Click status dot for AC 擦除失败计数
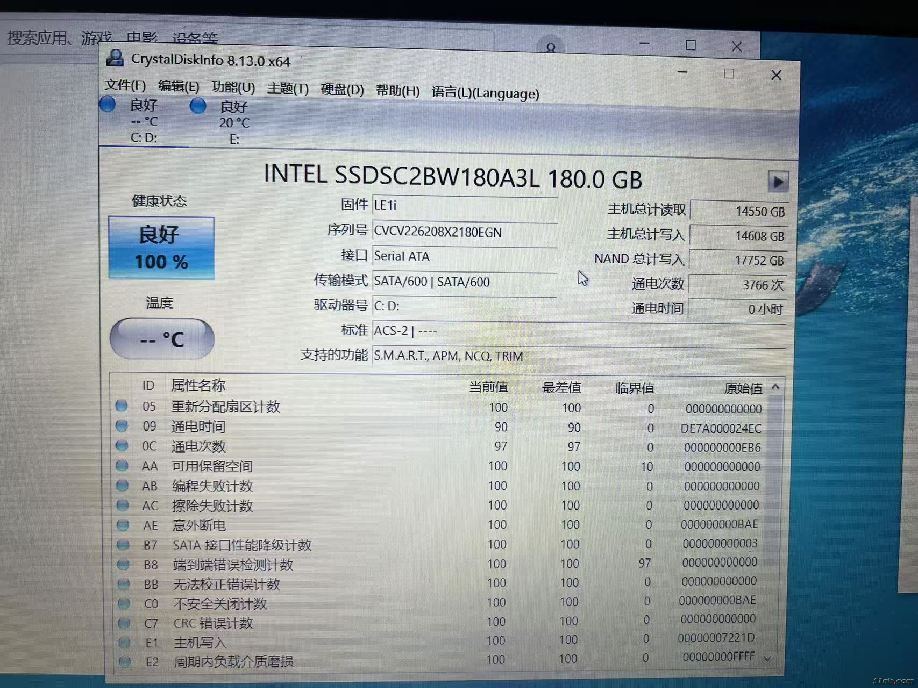Image resolution: width=918 pixels, height=688 pixels. tap(123, 505)
